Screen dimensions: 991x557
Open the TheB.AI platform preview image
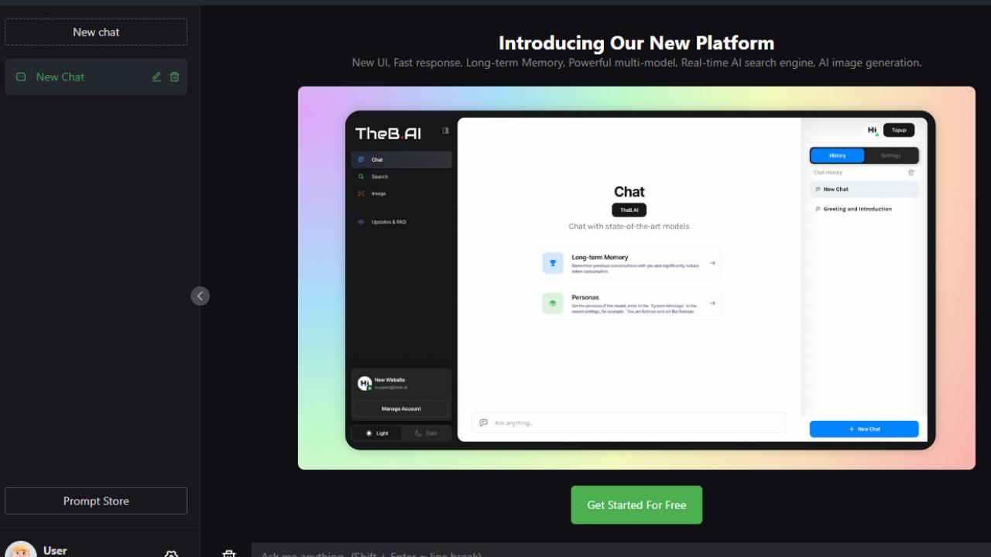636,278
